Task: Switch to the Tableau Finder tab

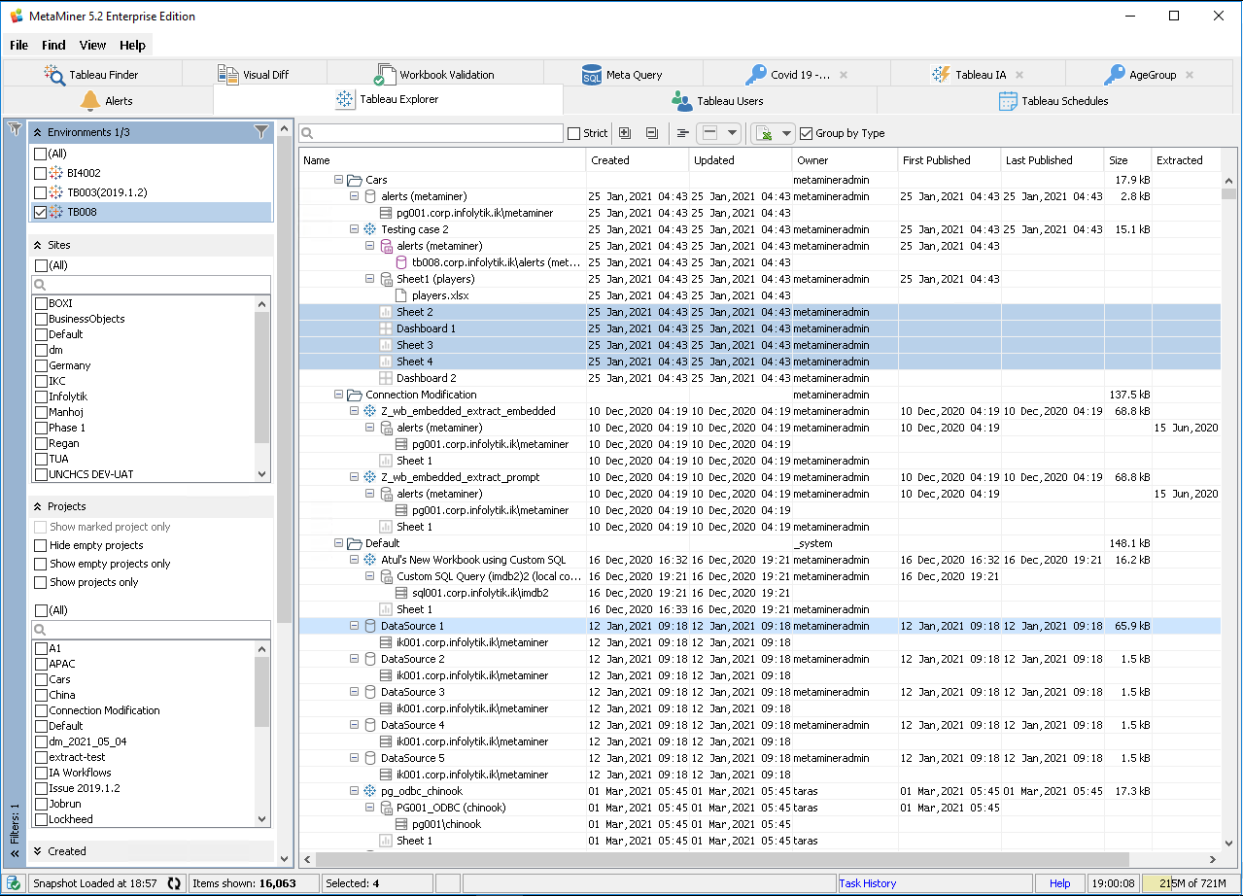Action: (x=91, y=74)
